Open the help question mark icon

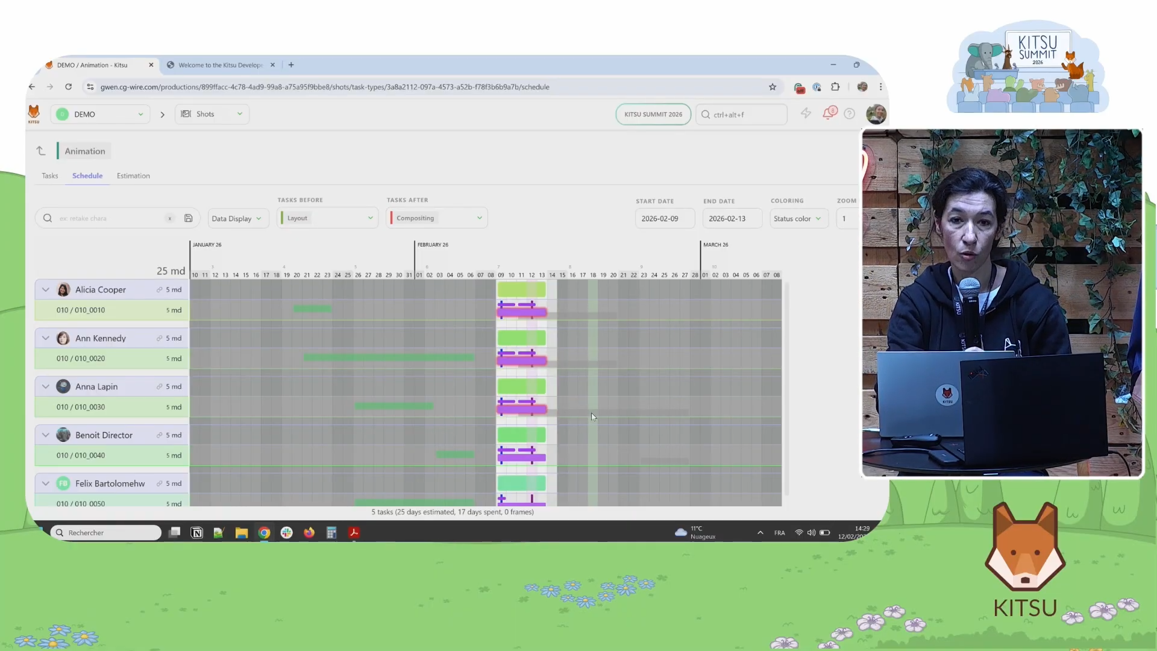[849, 114]
